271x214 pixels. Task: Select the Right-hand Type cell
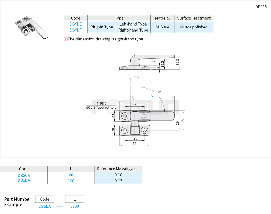[133, 30]
